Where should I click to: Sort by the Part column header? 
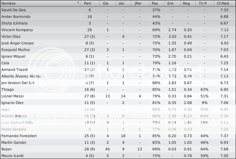(x=90, y=3)
